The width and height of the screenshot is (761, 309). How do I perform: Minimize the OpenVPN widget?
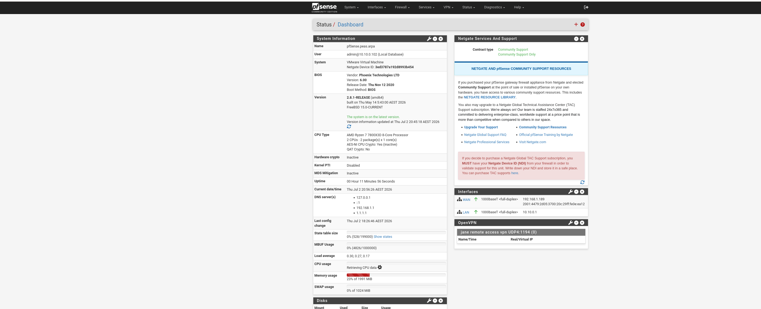coord(576,222)
